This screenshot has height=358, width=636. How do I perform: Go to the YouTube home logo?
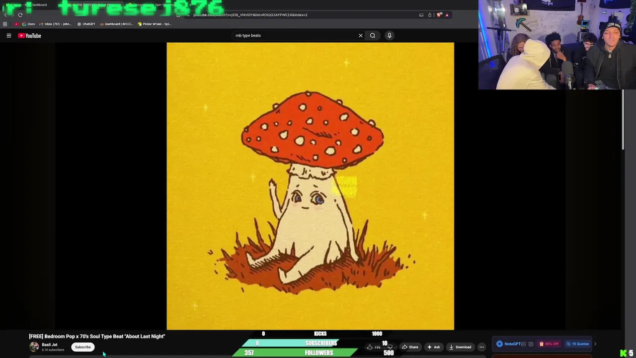point(30,35)
